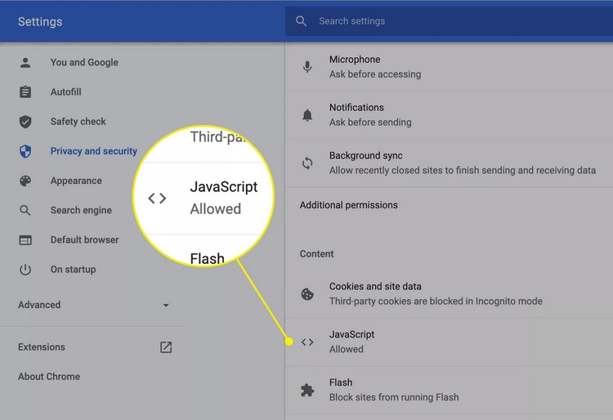Open Flash content settings
This screenshot has width=613, height=420.
[x=449, y=391]
